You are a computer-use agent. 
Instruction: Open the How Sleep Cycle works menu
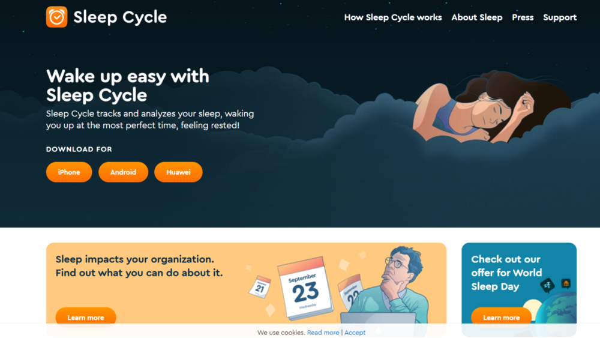tap(392, 17)
